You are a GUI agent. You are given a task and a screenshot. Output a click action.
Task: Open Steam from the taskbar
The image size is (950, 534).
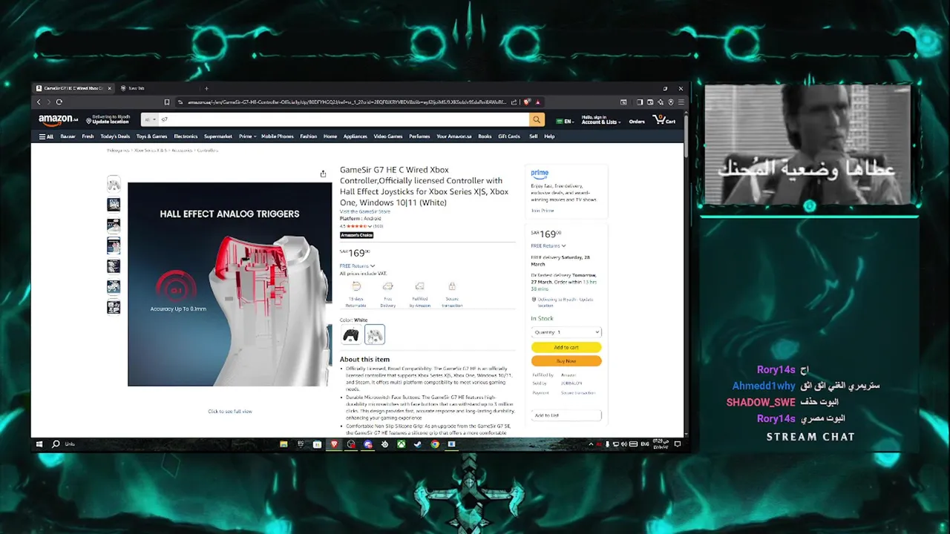click(x=417, y=444)
